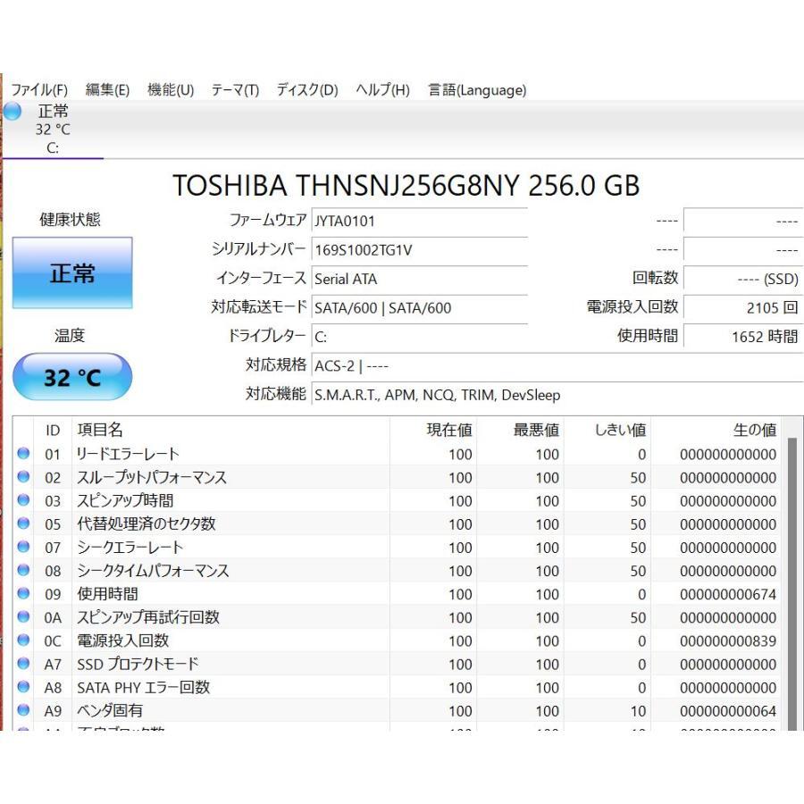Click the drive letter field C:
This screenshot has height=804, width=804.
pos(420,337)
